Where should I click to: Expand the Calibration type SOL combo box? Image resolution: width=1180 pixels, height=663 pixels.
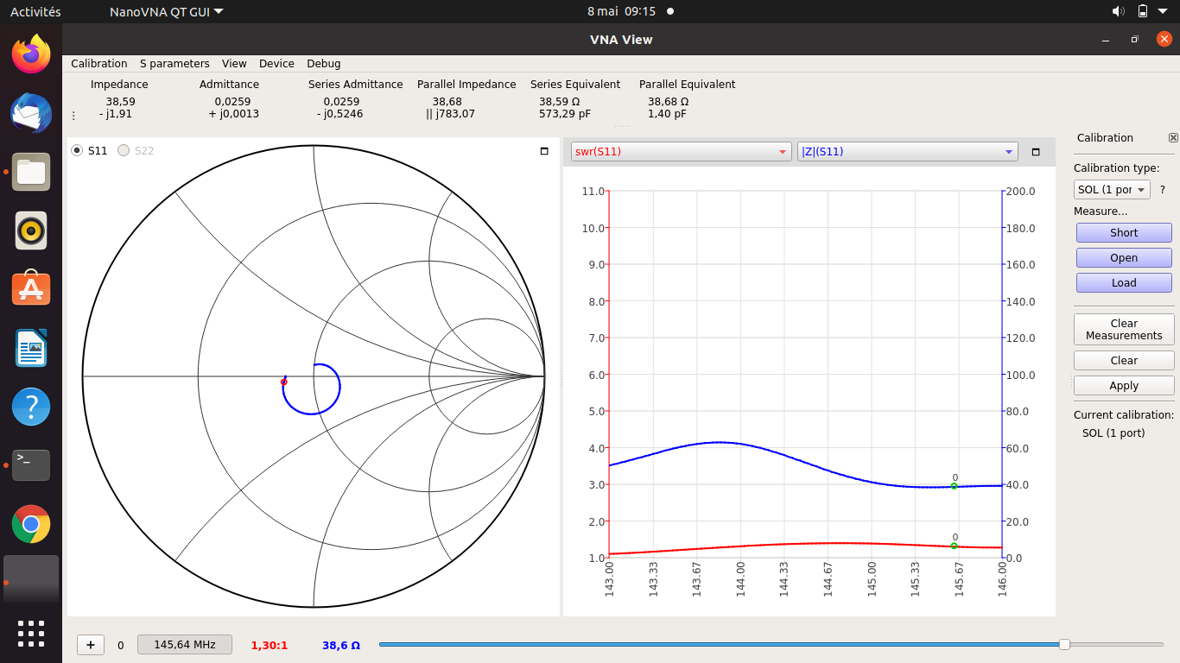[1112, 190]
